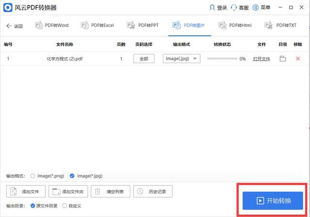Open the Image(.jpg) output format dropdown

[182, 59]
